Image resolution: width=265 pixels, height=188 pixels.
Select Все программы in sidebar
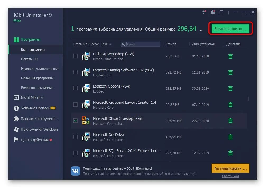coord(36,49)
